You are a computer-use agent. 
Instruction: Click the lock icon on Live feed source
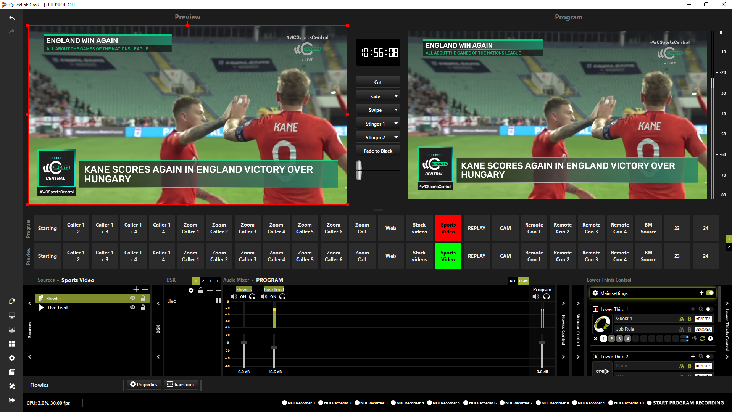pos(143,307)
